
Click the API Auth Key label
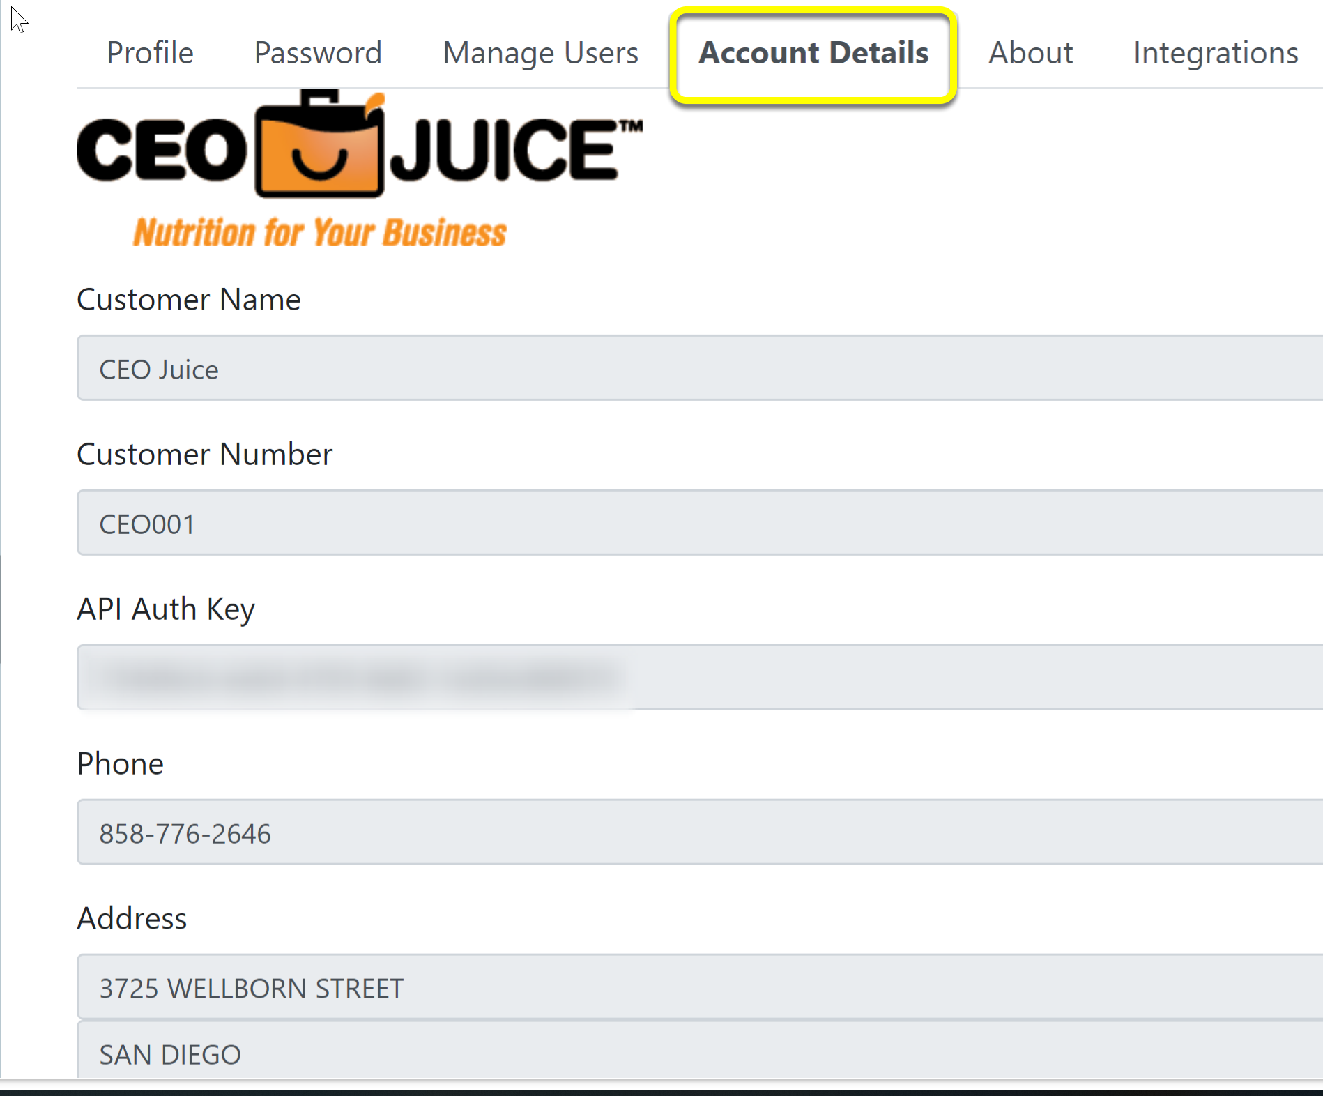click(166, 609)
